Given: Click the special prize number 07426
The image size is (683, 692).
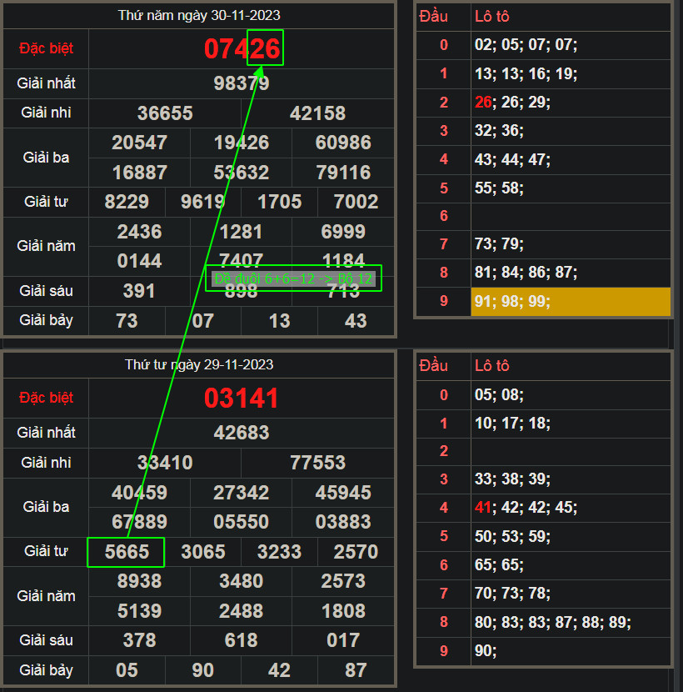Looking at the screenshot, I should point(242,48).
